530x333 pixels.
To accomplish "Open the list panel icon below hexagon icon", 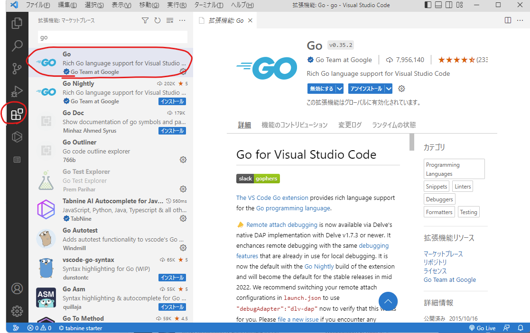I will (17, 160).
